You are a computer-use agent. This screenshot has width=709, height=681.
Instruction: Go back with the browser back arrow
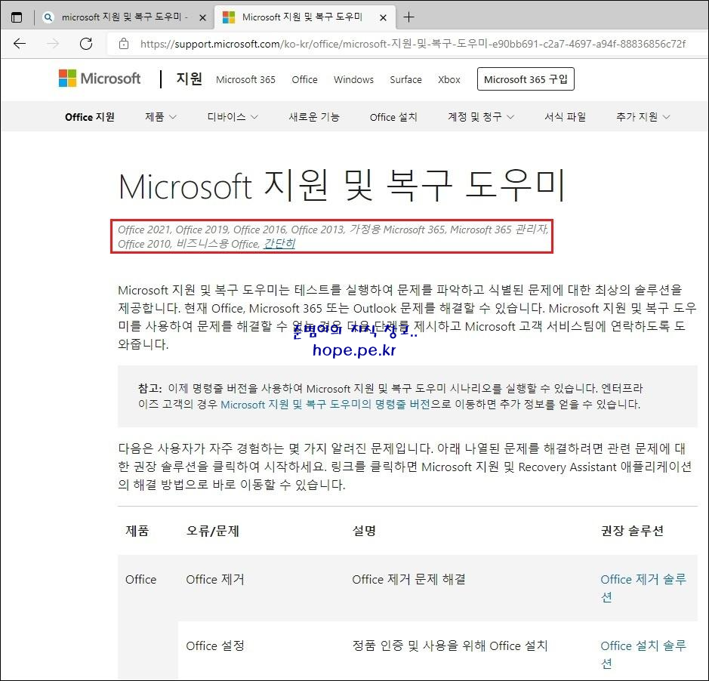click(x=20, y=44)
